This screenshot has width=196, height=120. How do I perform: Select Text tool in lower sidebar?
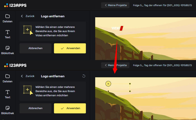click(8, 94)
